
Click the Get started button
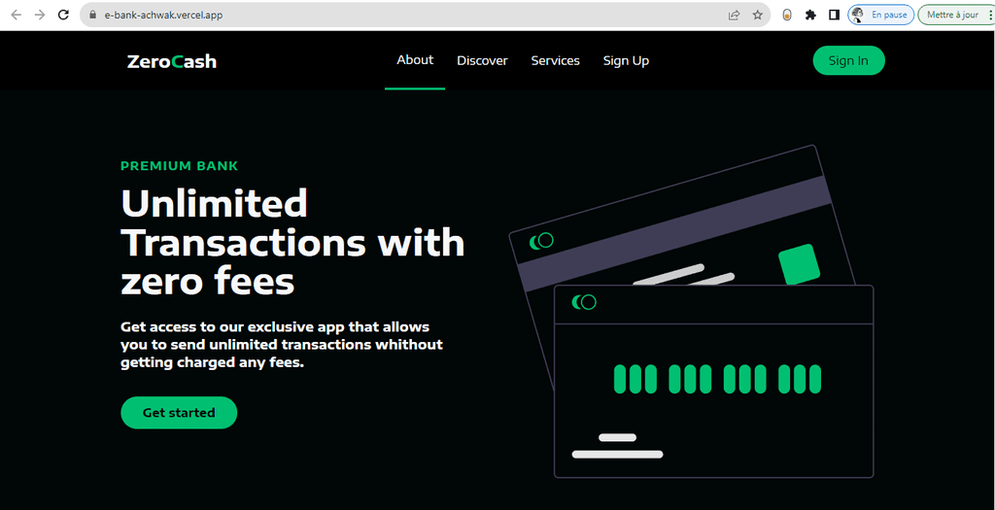pos(179,412)
